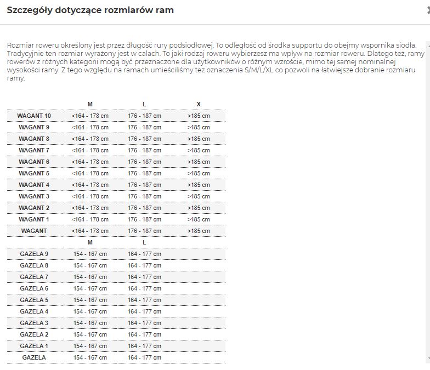
Task: Click the WAGANT 4 row label
Action: (x=34, y=185)
